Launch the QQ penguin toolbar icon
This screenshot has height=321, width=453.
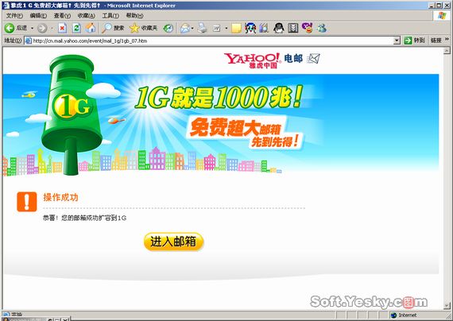point(278,28)
